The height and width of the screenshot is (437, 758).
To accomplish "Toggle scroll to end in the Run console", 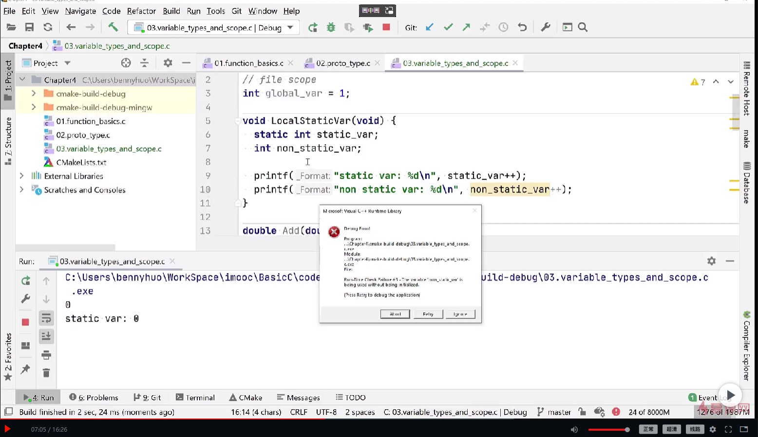I will point(46,336).
